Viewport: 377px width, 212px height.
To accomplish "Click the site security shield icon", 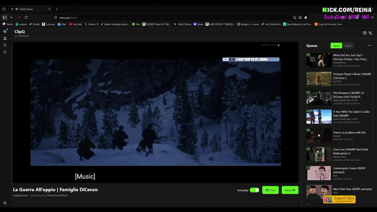I will click(55, 17).
